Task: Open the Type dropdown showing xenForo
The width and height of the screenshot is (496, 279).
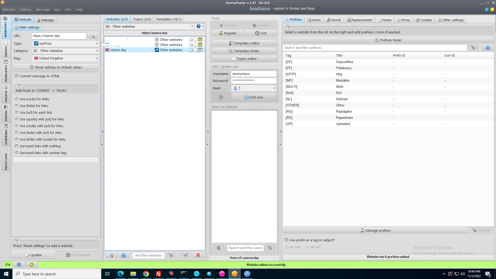Action: pyautogui.click(x=65, y=43)
